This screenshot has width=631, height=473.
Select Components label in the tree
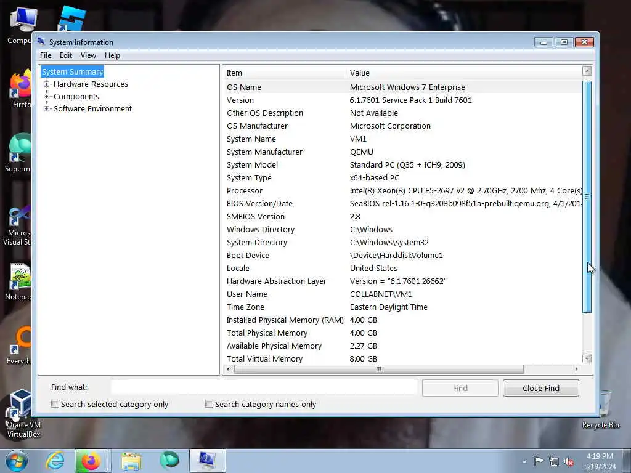pos(76,97)
